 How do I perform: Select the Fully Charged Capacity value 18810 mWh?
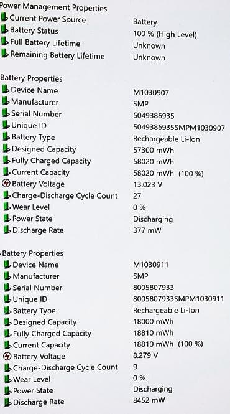(154, 332)
